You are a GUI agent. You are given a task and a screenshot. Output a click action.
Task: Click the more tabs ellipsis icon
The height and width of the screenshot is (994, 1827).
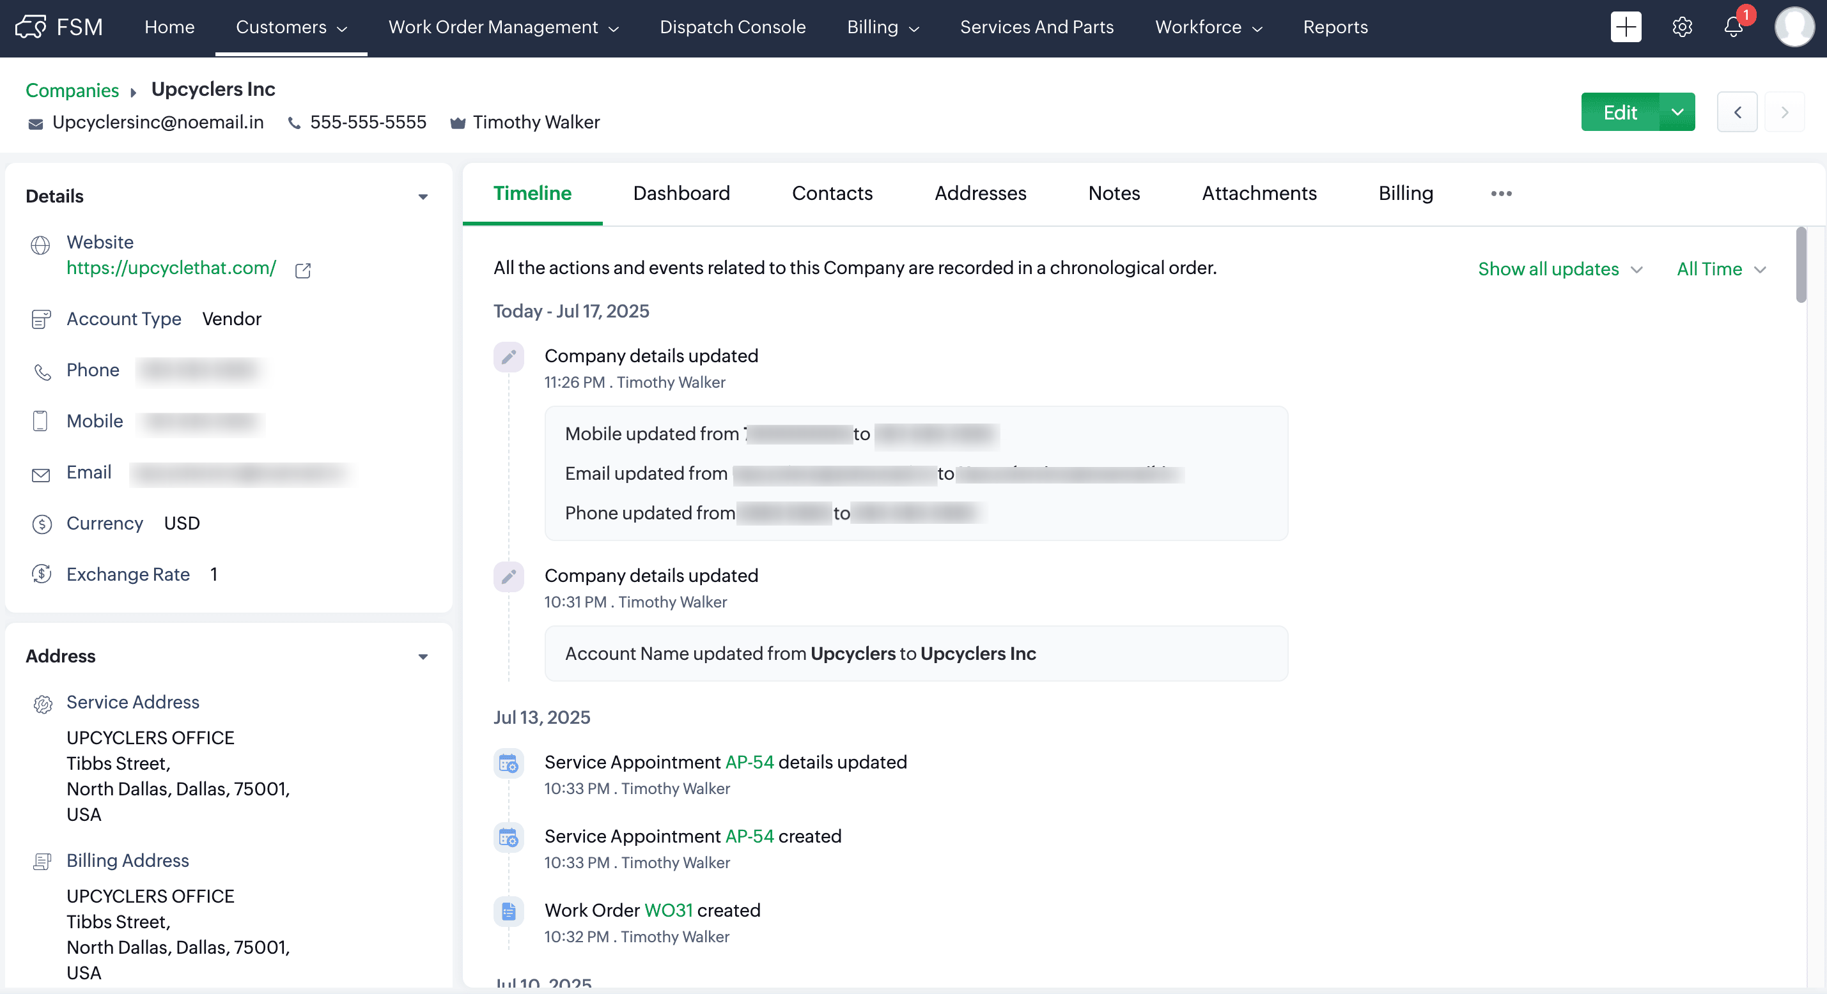pos(1501,194)
